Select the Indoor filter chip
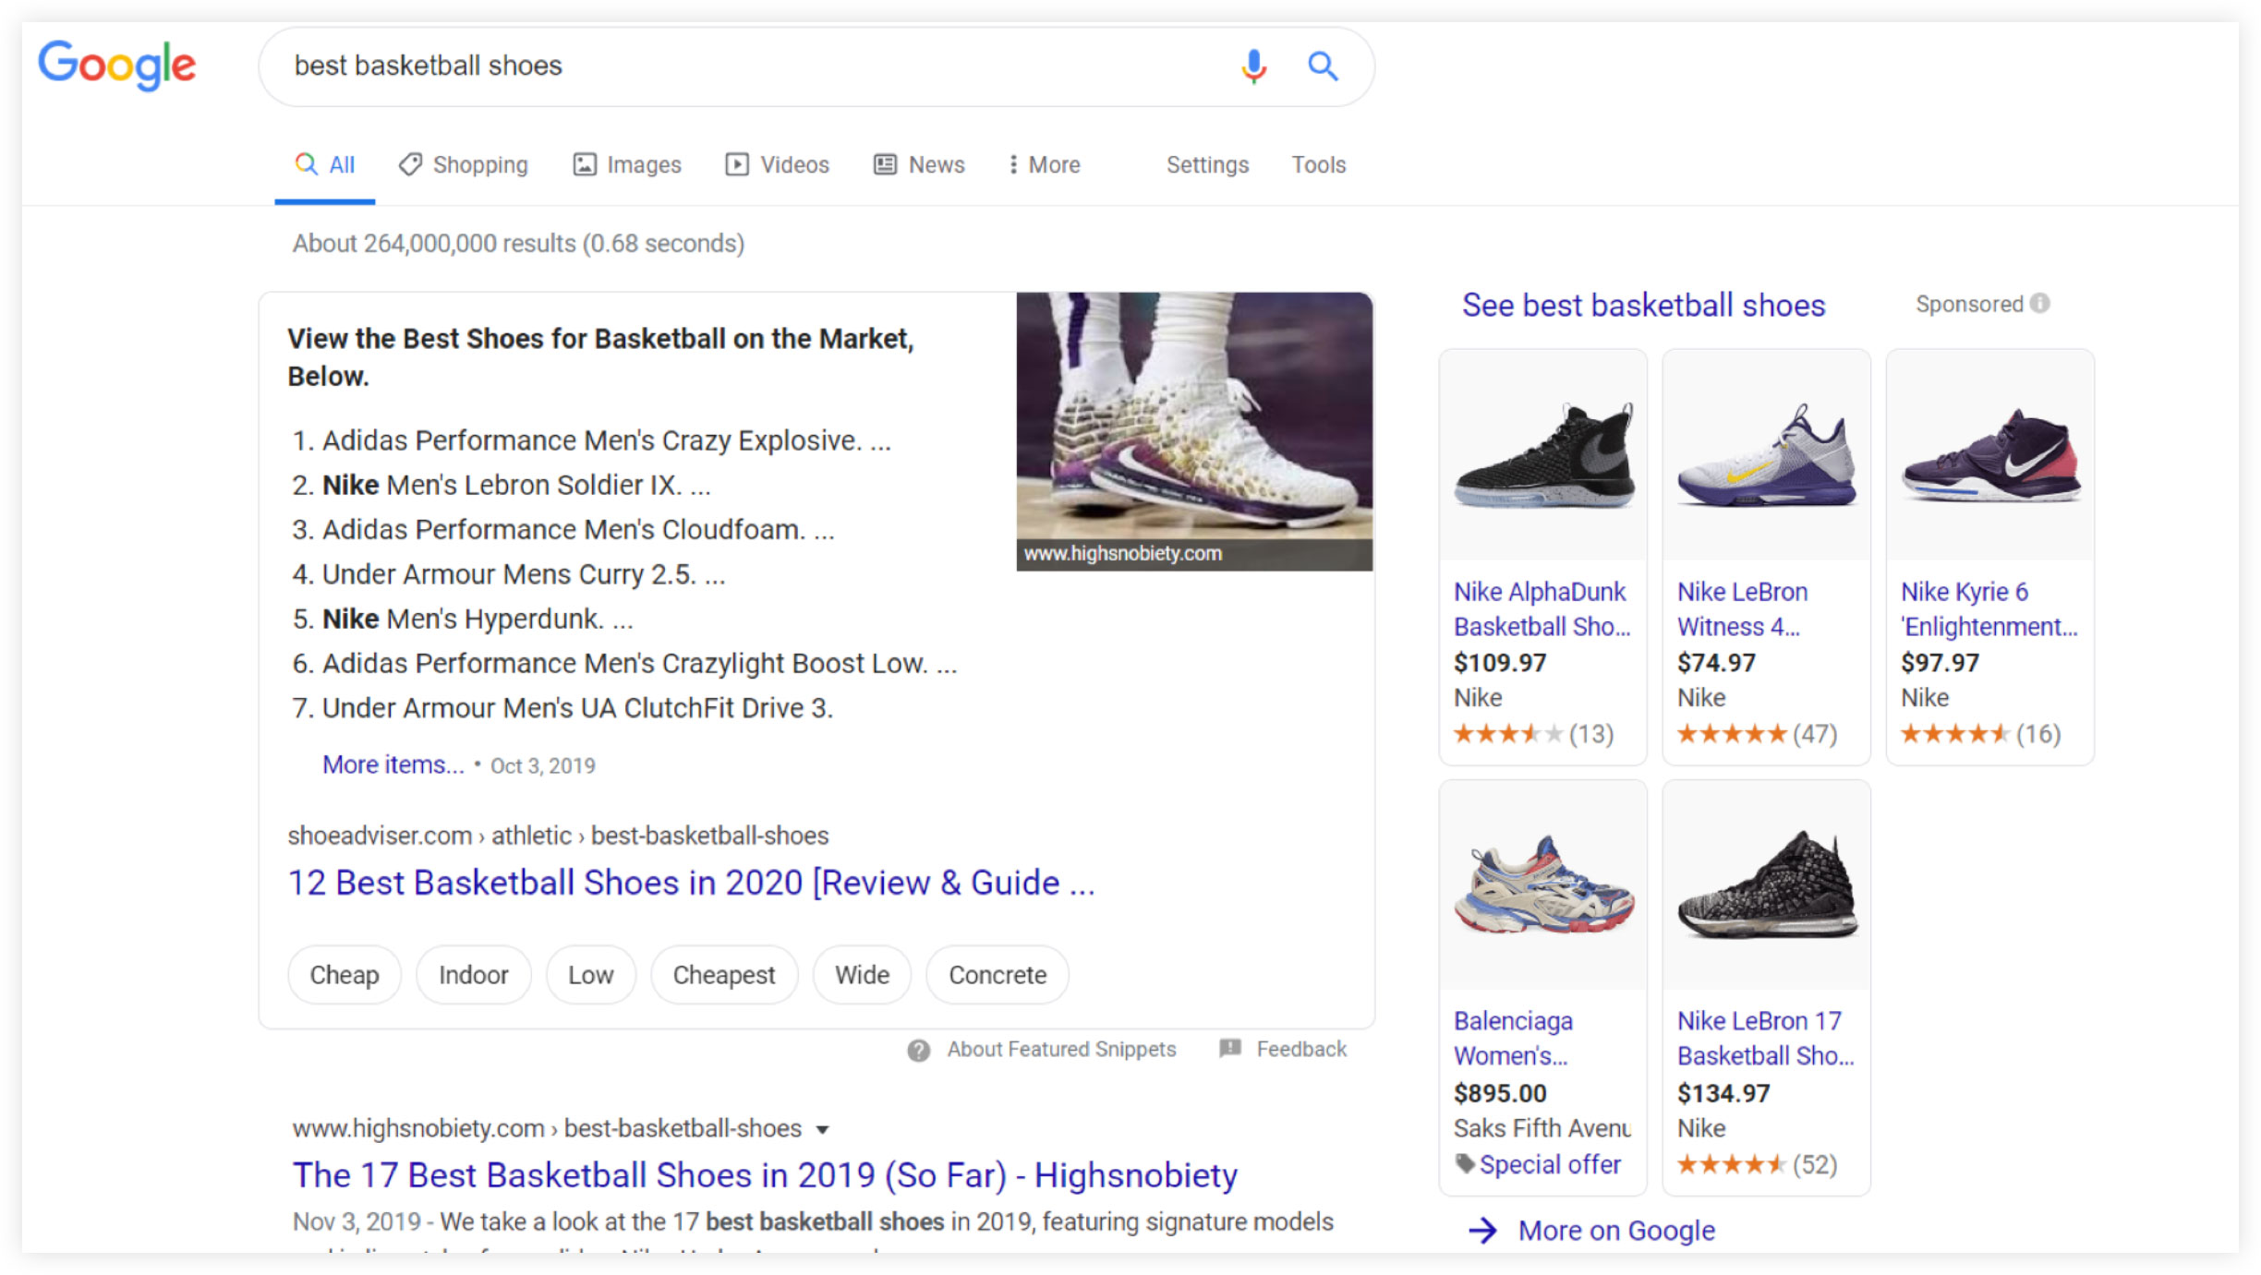This screenshot has height=1275, width=2261. point(474,975)
